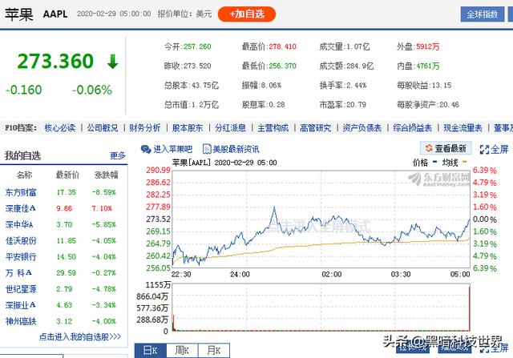
Task: Switch to the 月K tab
Action: [214, 351]
